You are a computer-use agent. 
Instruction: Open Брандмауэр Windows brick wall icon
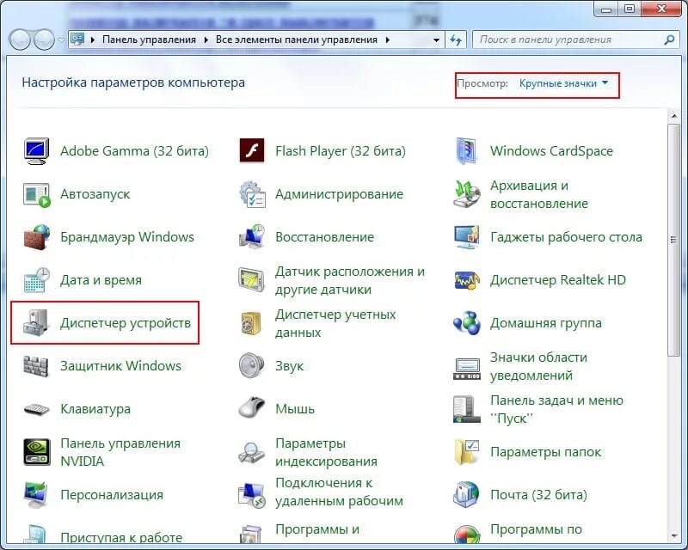point(37,237)
